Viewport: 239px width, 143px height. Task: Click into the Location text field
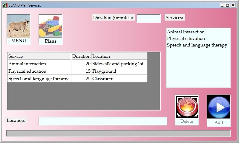click(x=103, y=121)
